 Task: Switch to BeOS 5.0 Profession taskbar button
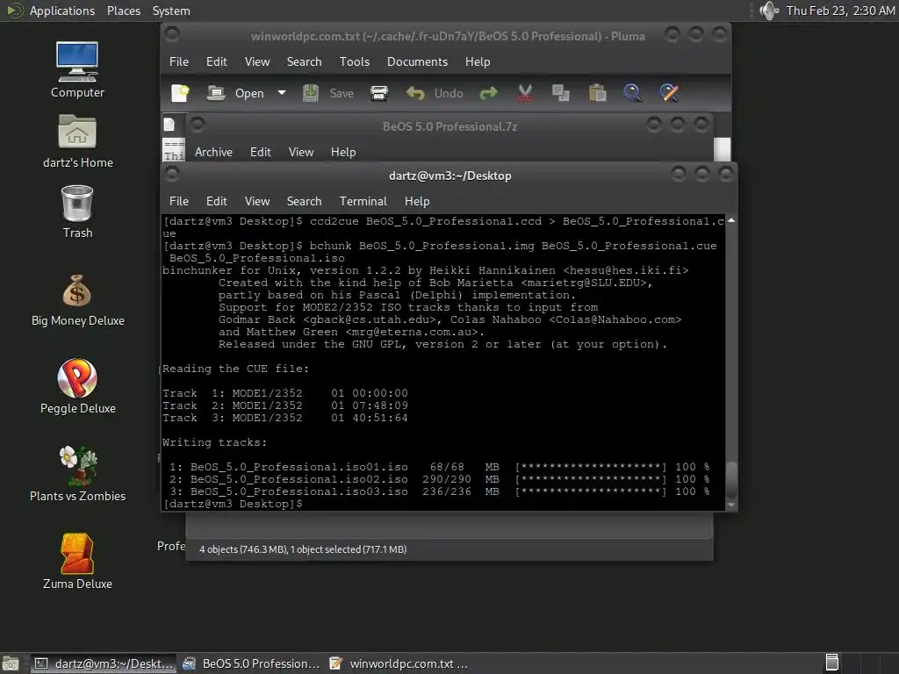point(251,663)
